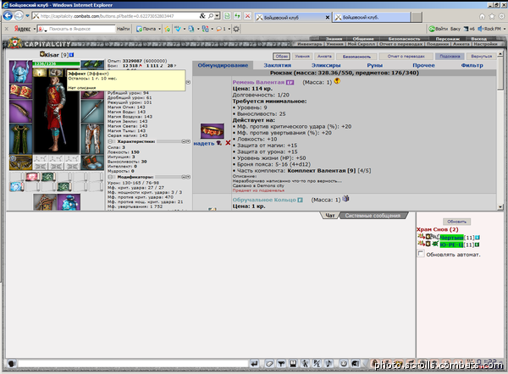Open the Rock FM dropdown arrow

coord(505,29)
